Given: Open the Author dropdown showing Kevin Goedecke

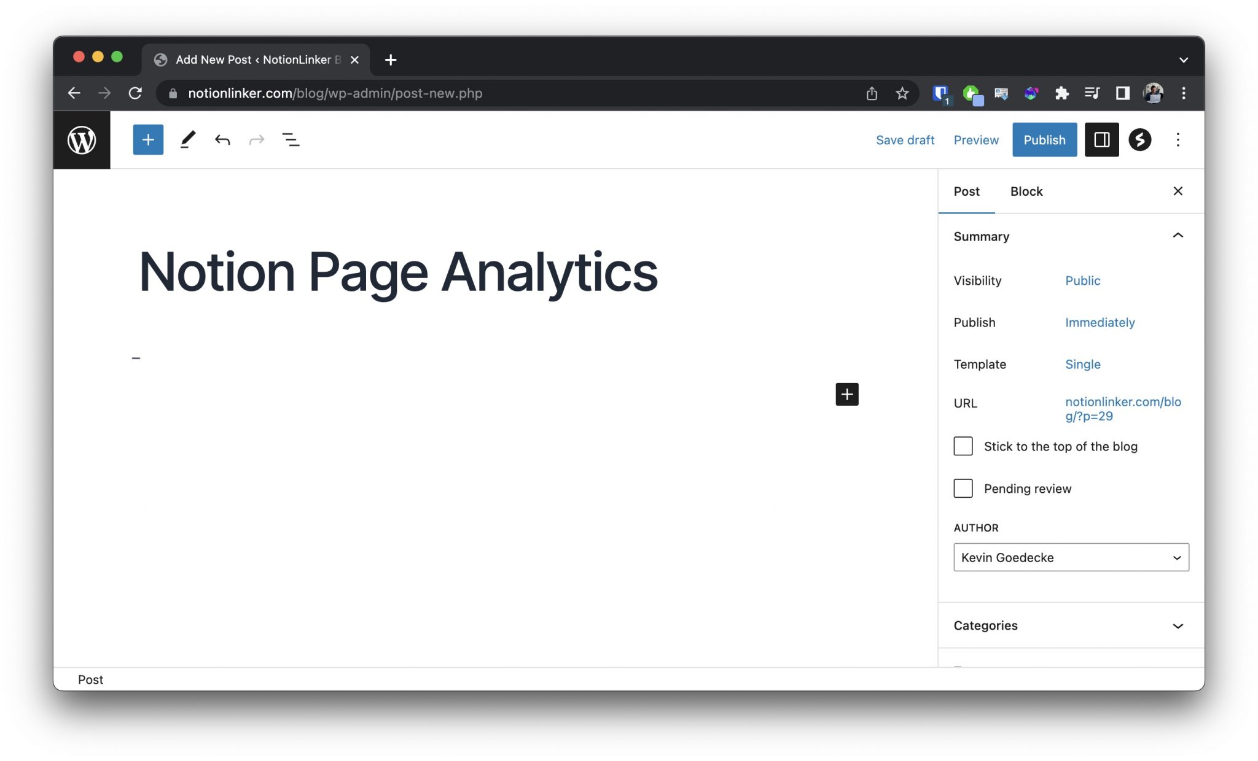Looking at the screenshot, I should click(1071, 557).
